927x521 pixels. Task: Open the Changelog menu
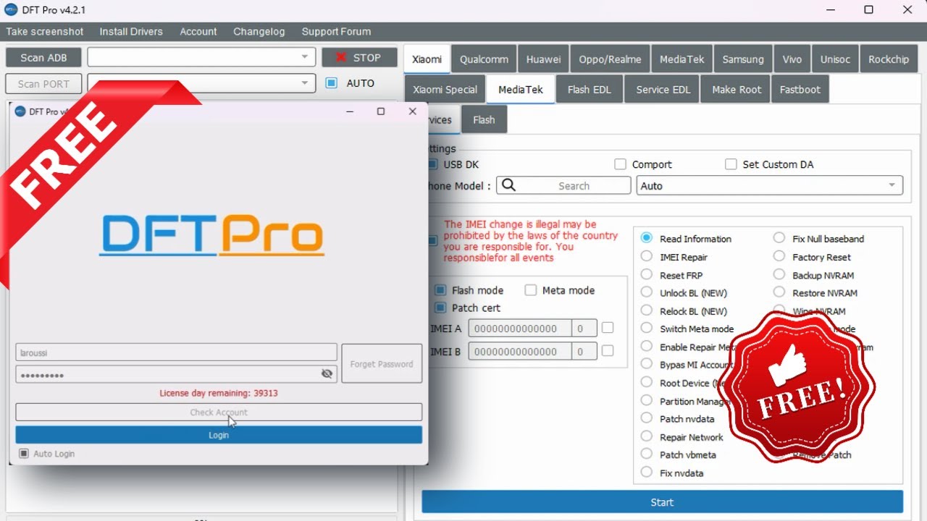[x=259, y=32]
